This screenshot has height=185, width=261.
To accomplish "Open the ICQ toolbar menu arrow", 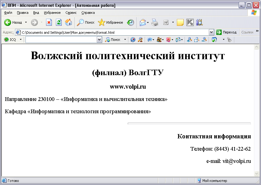I will click(21, 40).
